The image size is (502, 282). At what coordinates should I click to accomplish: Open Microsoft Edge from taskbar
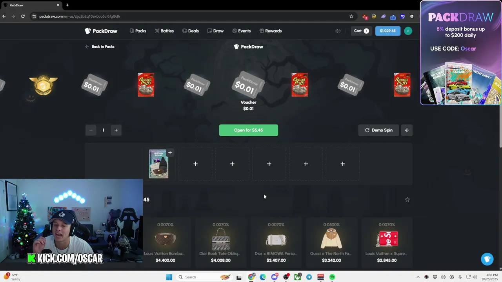[x=263, y=277]
